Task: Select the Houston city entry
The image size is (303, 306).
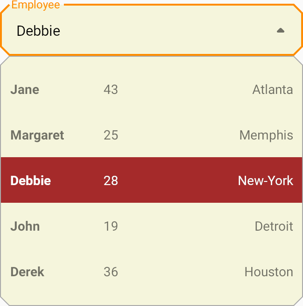Action: click(269, 272)
